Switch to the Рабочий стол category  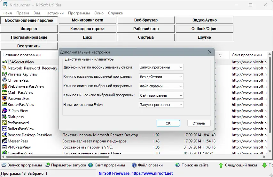(146, 29)
